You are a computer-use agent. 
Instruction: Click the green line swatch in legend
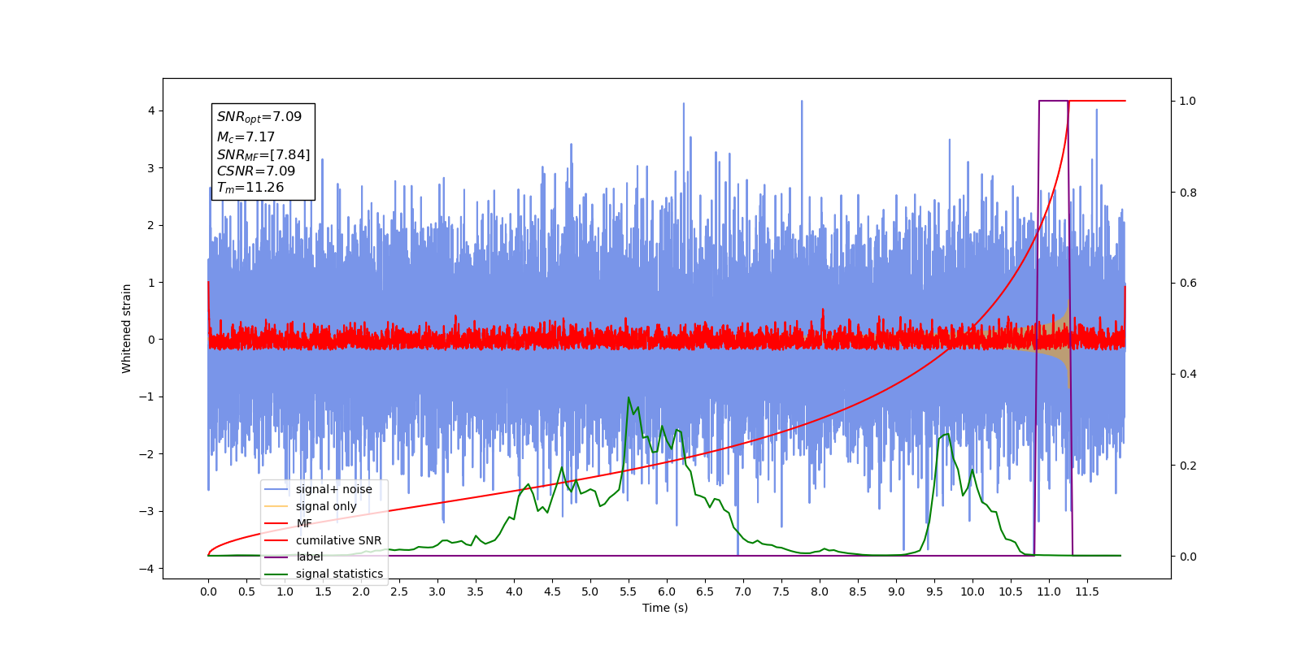coord(276,574)
